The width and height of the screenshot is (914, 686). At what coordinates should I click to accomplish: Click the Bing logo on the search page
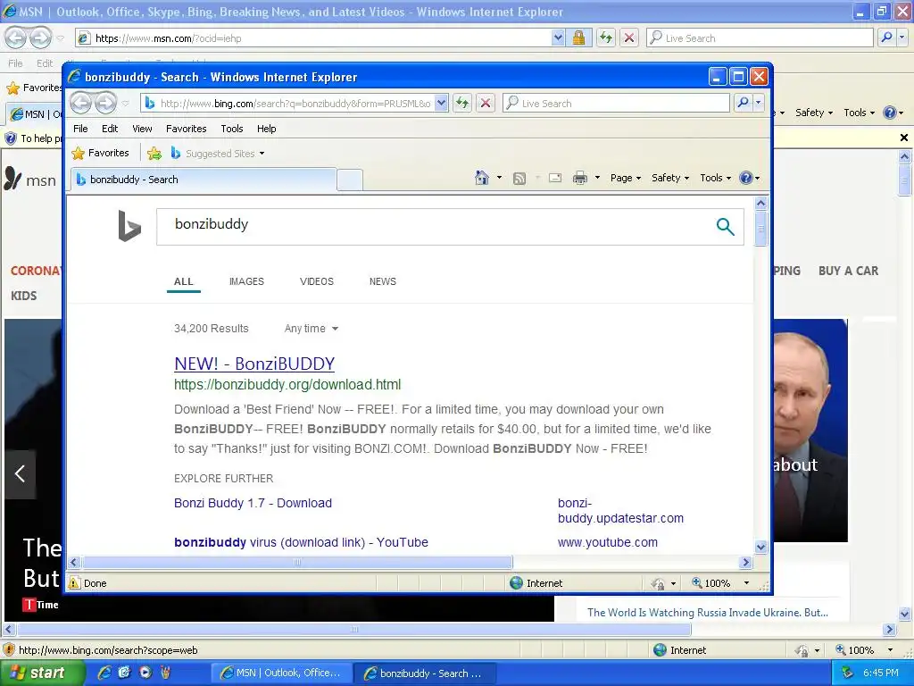click(129, 226)
